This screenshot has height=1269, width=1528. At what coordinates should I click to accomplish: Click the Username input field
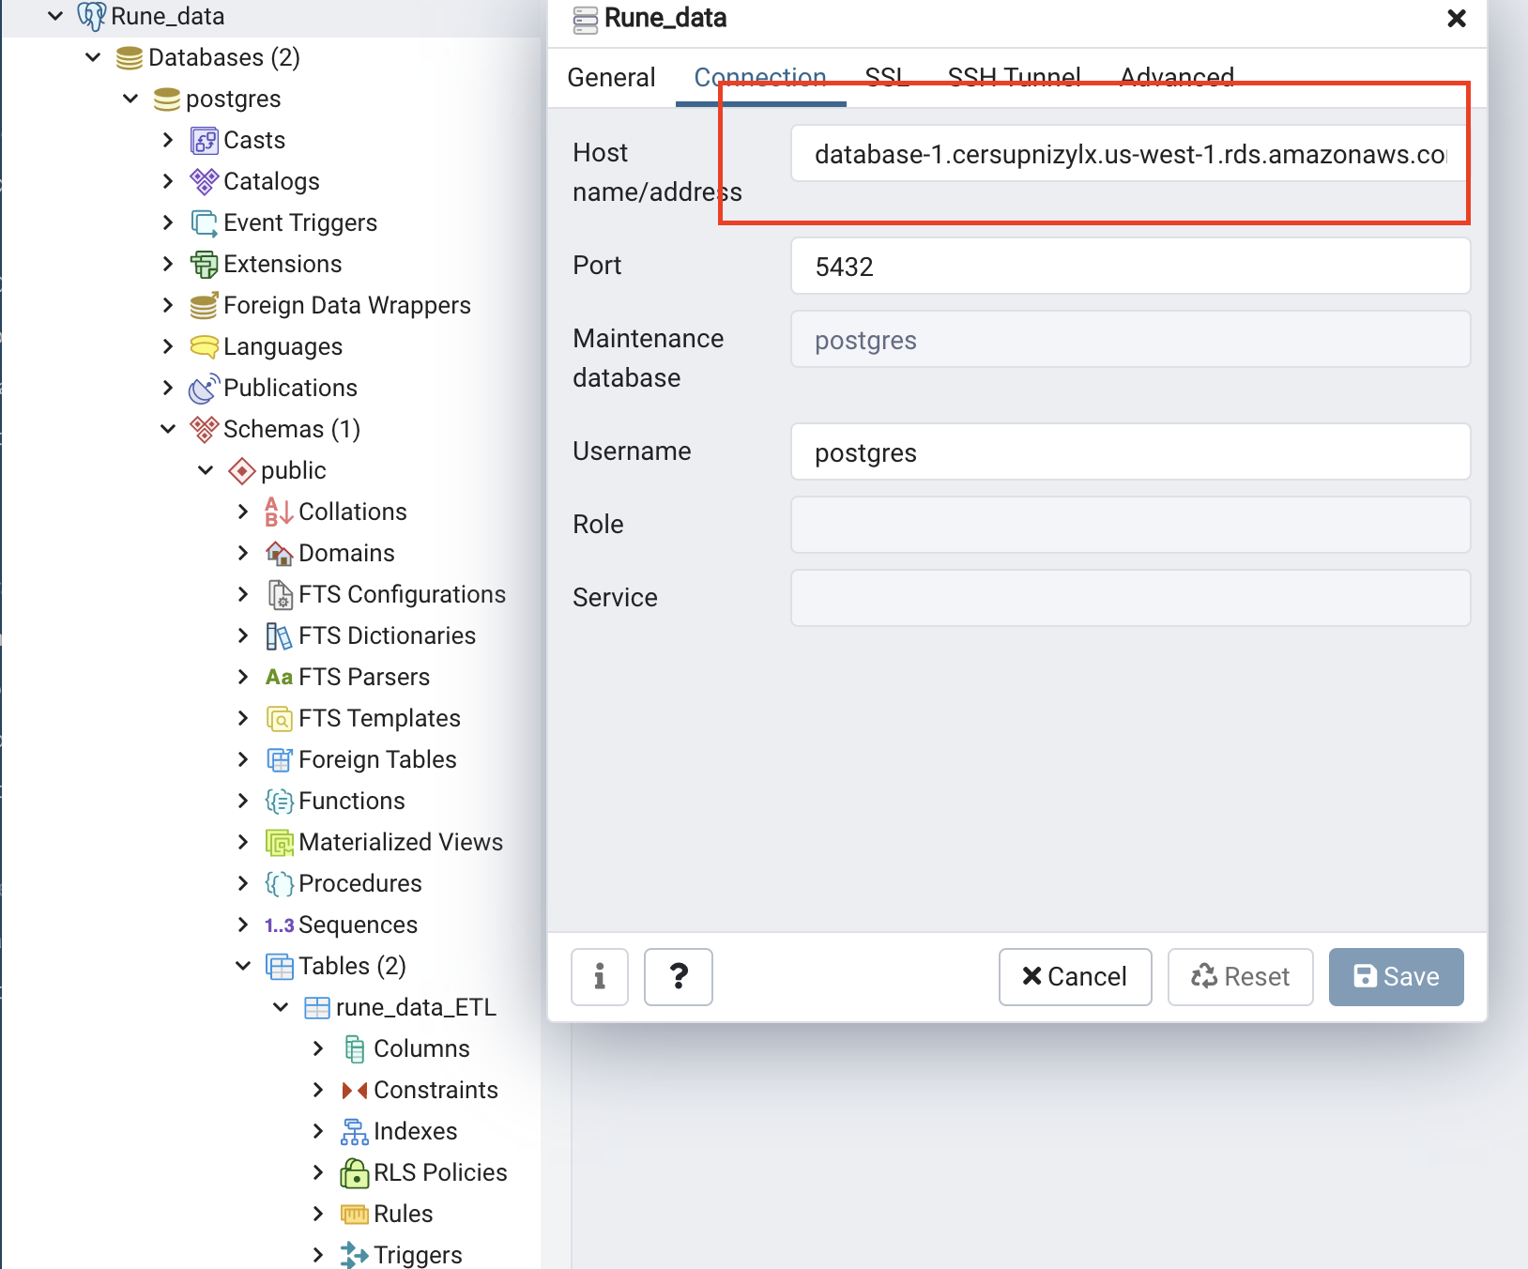click(x=1130, y=452)
